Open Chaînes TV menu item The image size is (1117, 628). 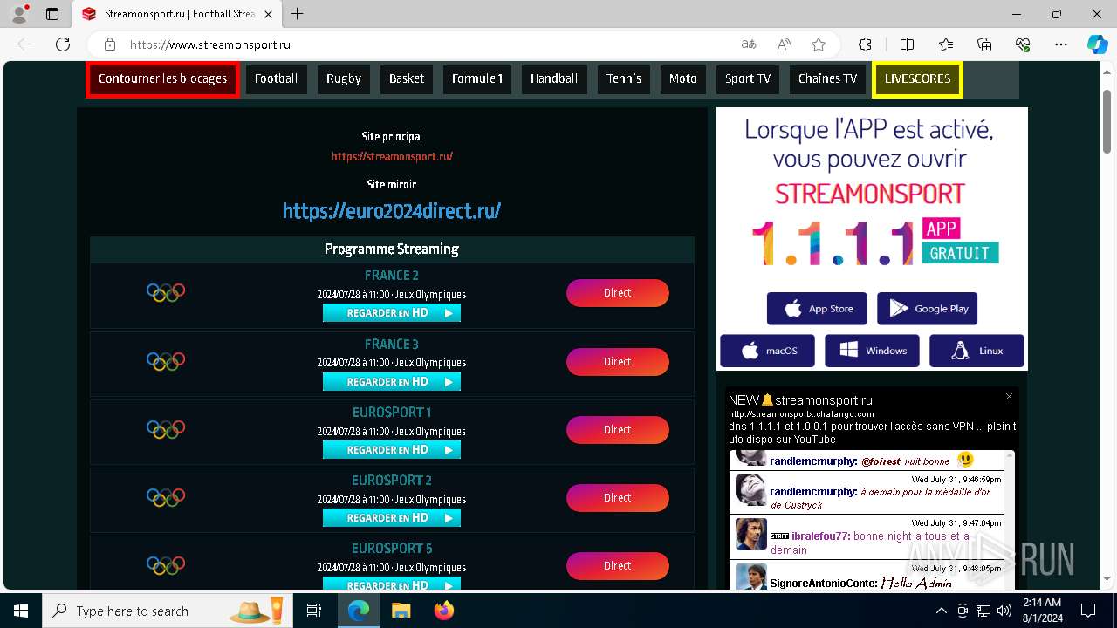pos(827,78)
